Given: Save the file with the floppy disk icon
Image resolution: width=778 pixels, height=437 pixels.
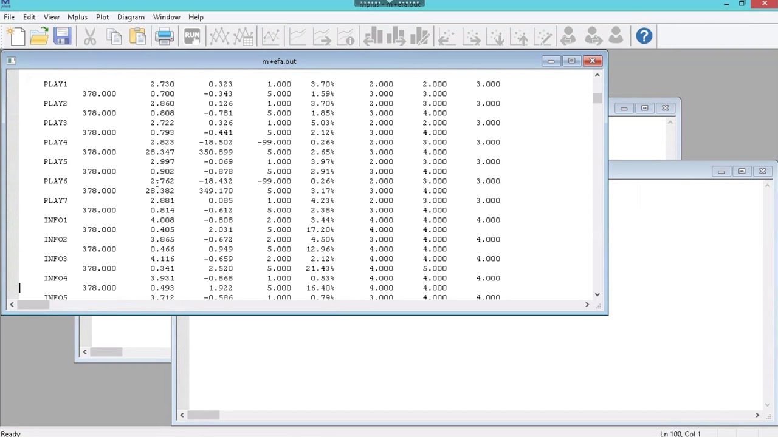Looking at the screenshot, I should tap(62, 36).
